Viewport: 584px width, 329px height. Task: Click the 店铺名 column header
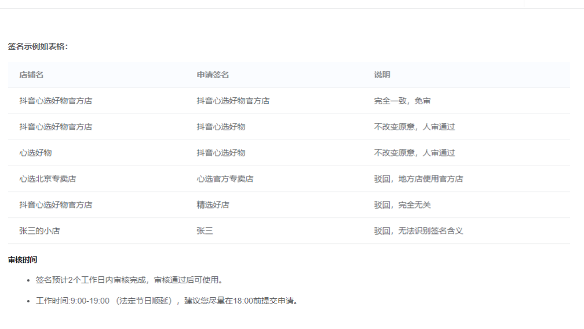[x=31, y=75]
